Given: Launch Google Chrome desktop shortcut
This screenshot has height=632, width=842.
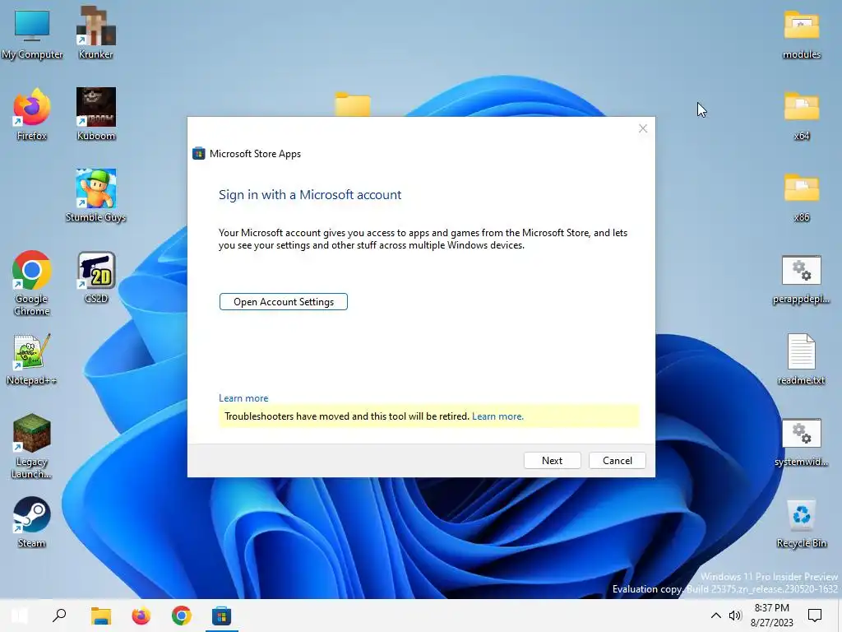Looking at the screenshot, I should click(32, 283).
